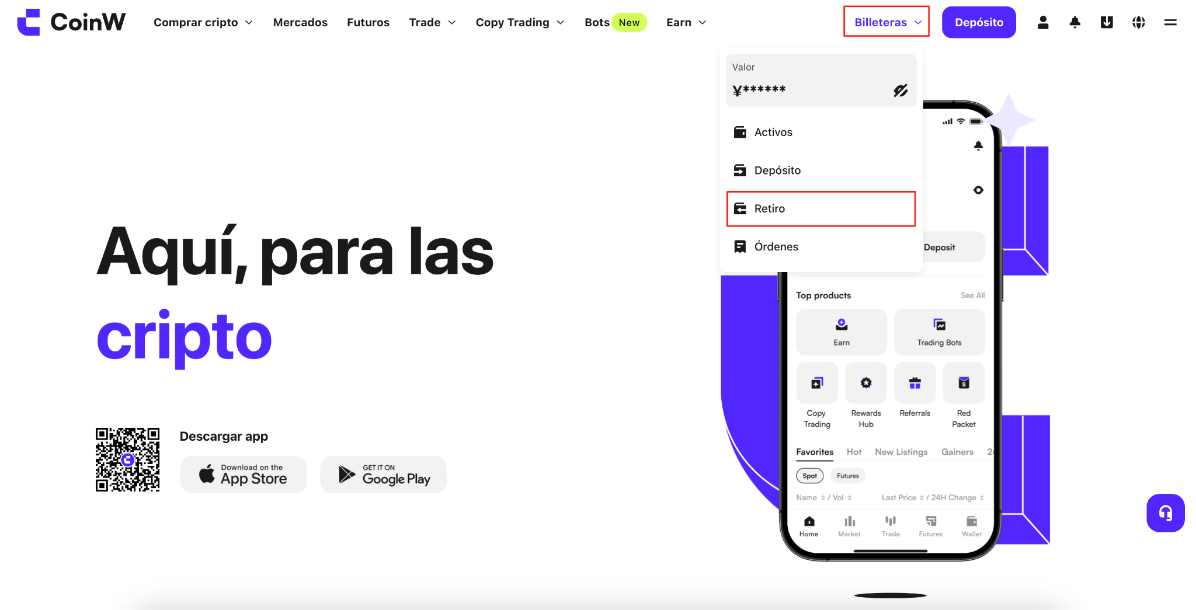Toggle balance visibility eye icon
This screenshot has height=610, width=1196.
[x=900, y=90]
